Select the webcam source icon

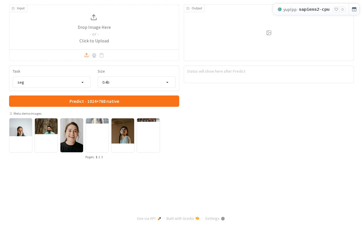pyautogui.click(x=94, y=55)
